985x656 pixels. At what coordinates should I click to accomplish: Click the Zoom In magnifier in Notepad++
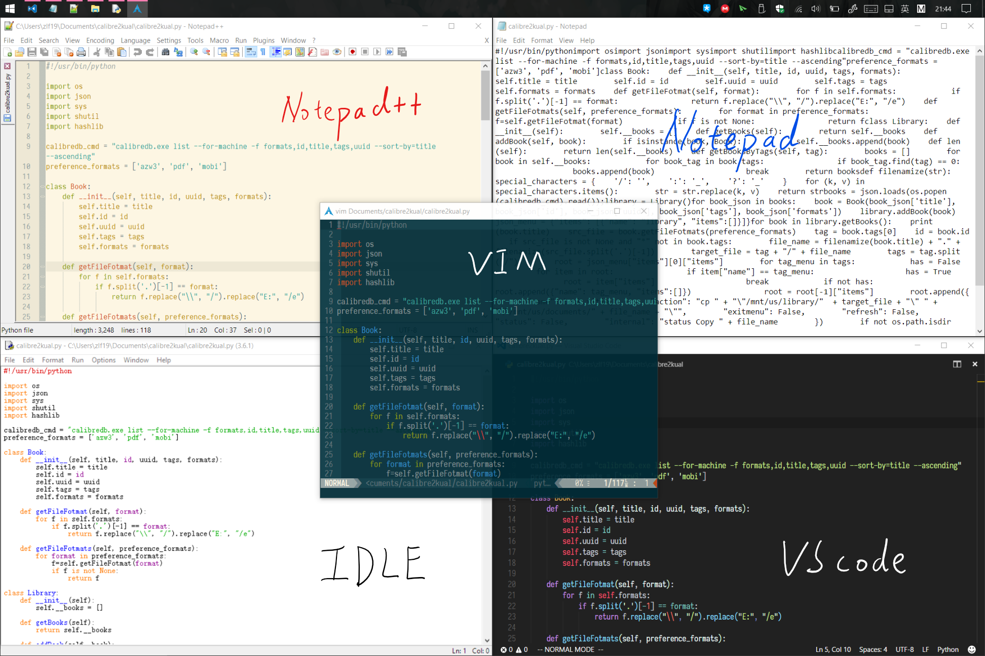(x=194, y=52)
